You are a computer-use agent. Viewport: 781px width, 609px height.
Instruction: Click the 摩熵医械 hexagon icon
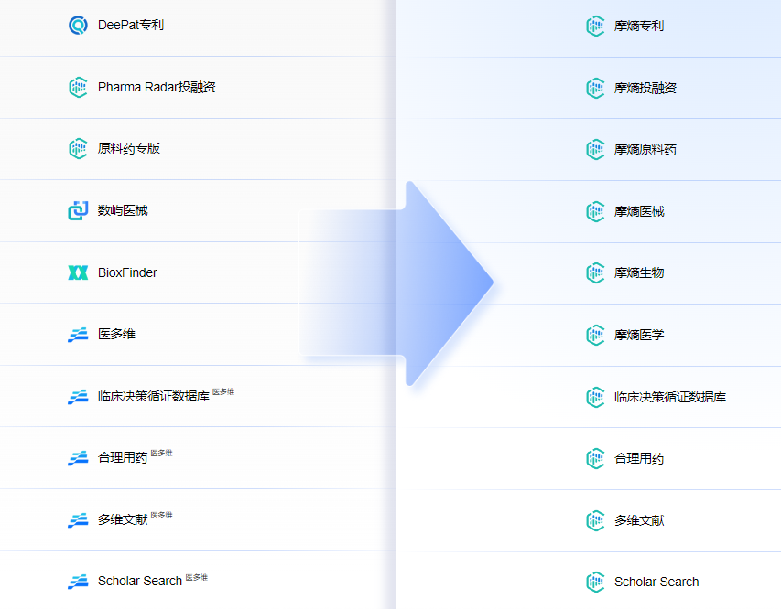[x=595, y=211]
